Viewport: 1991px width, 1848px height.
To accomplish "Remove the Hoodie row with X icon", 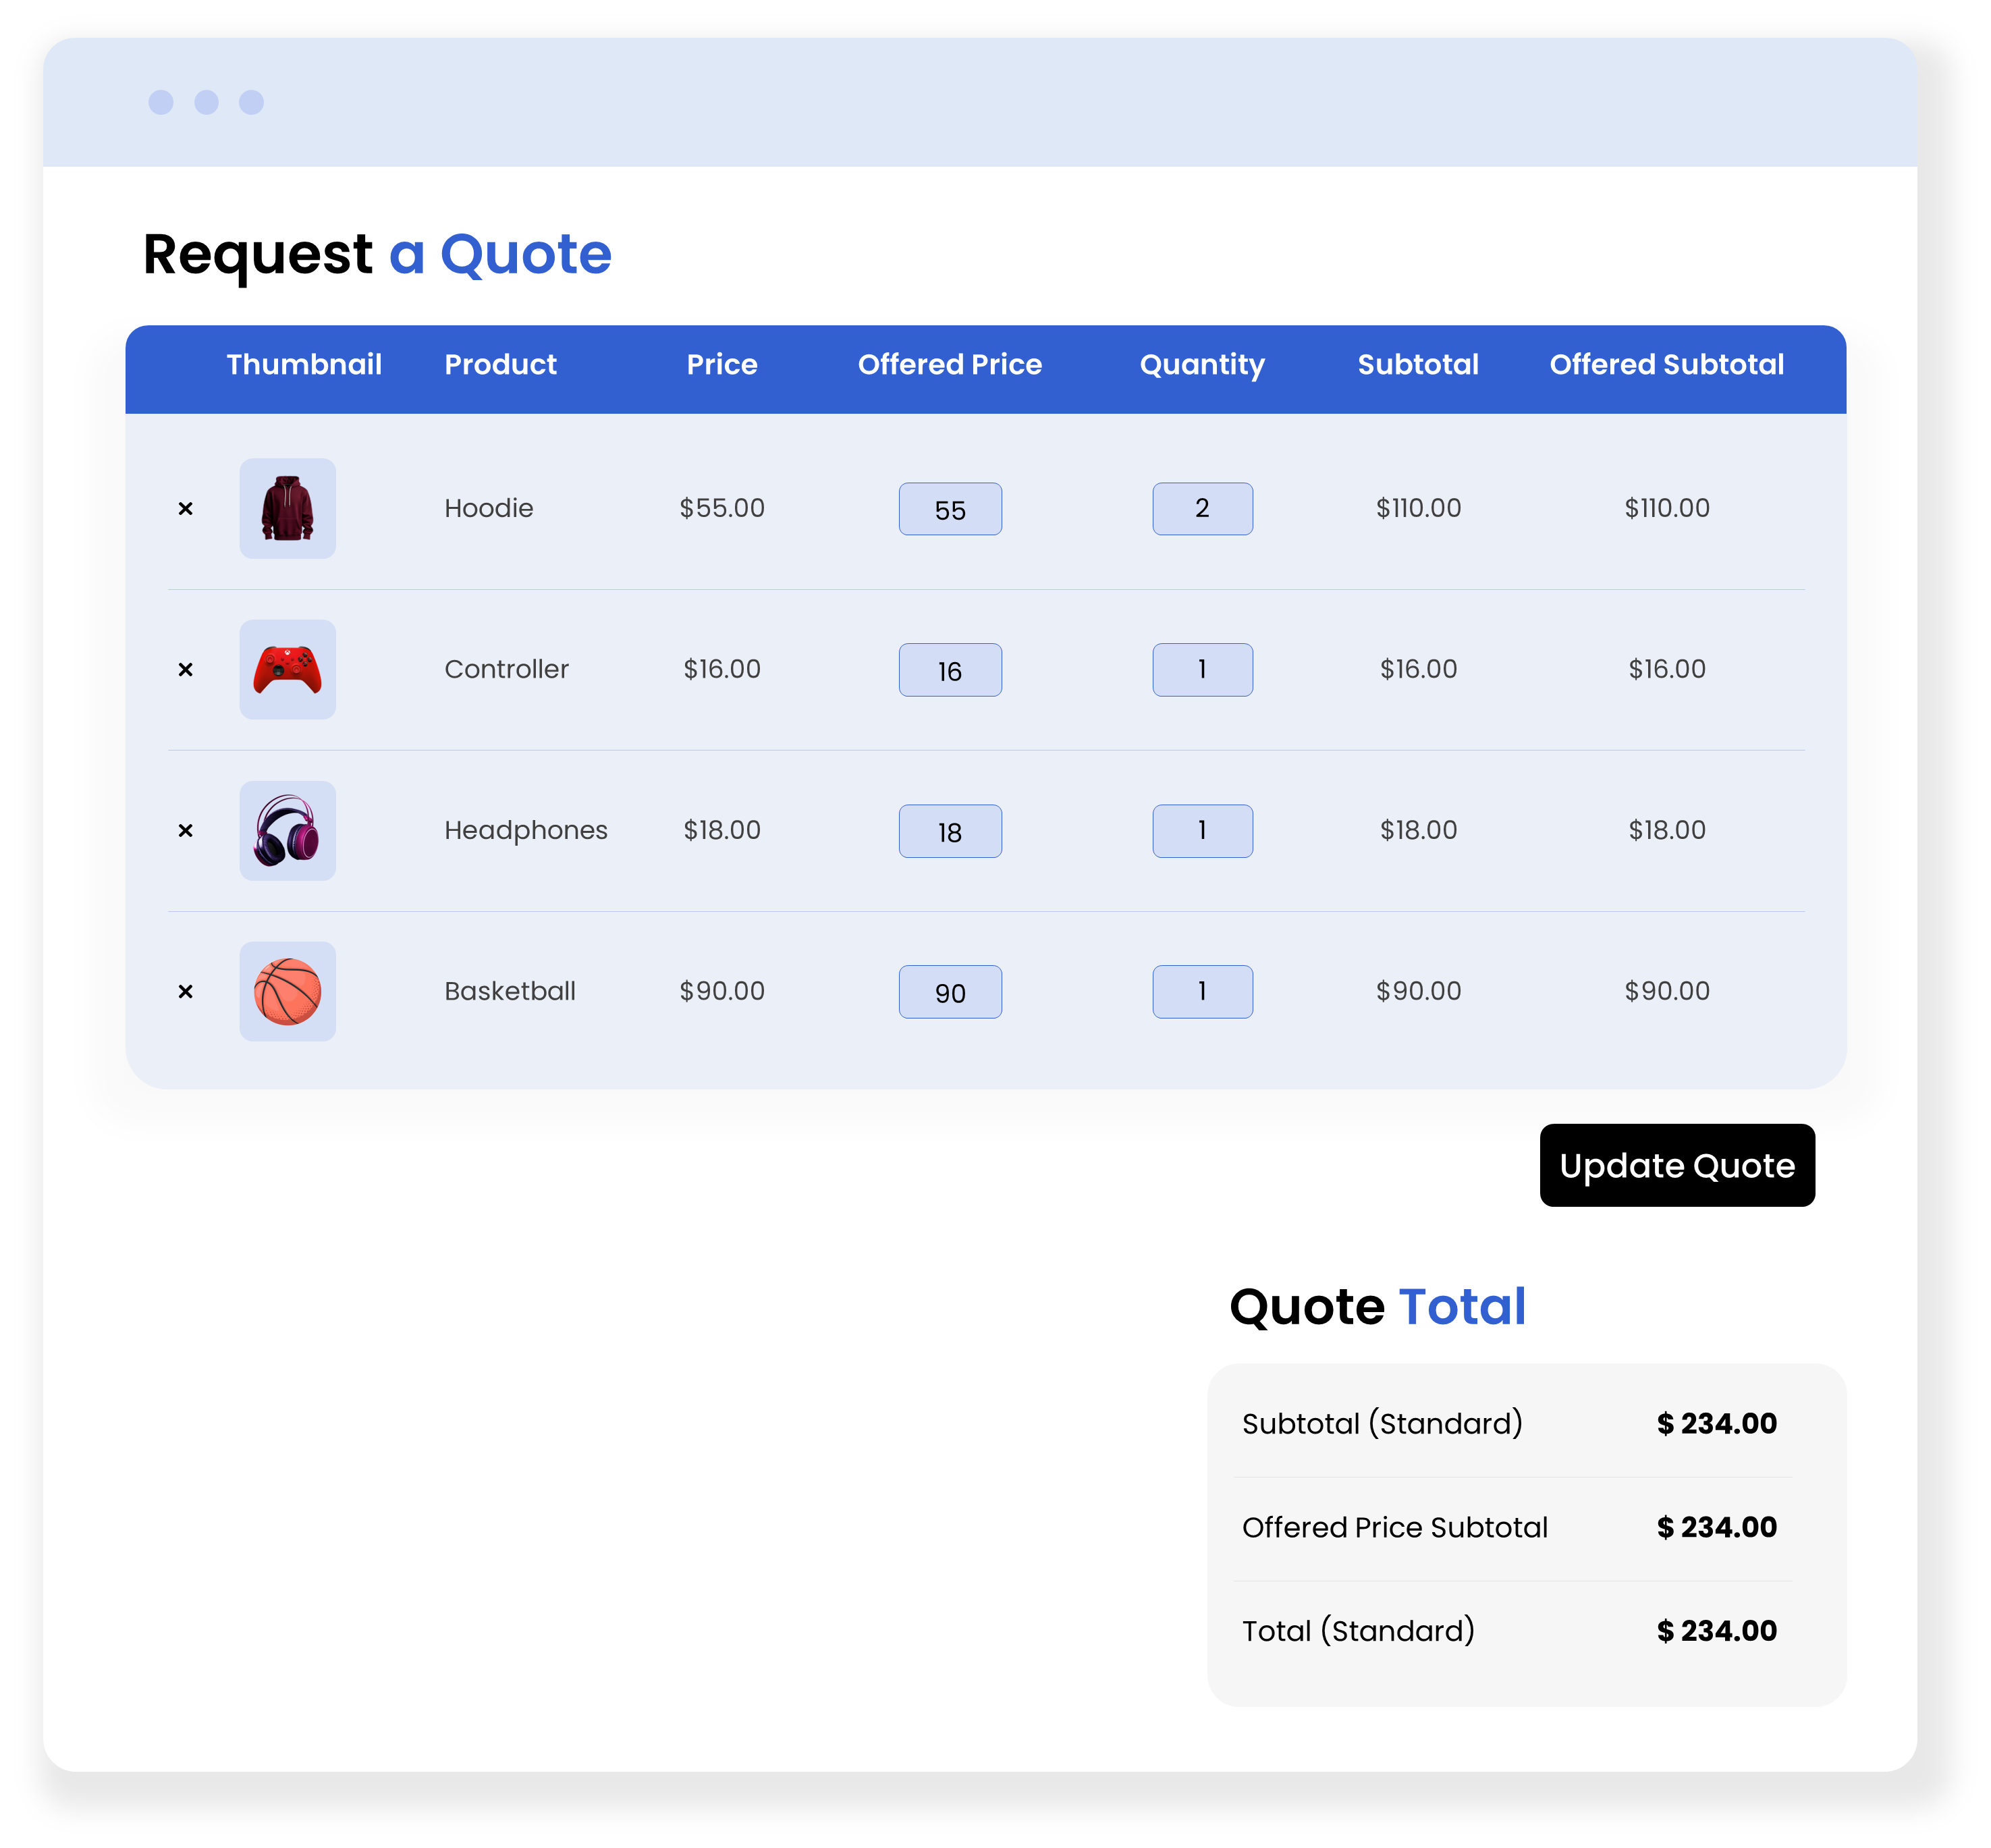I will (185, 509).
